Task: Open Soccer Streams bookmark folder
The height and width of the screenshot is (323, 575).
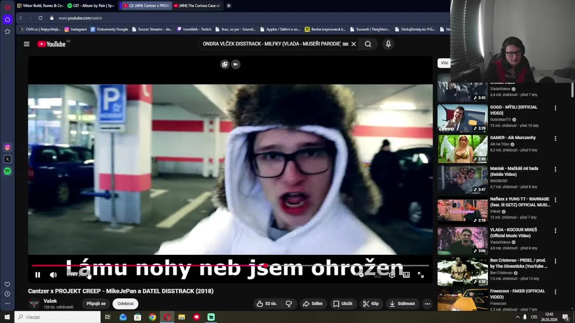Action: click(152, 29)
